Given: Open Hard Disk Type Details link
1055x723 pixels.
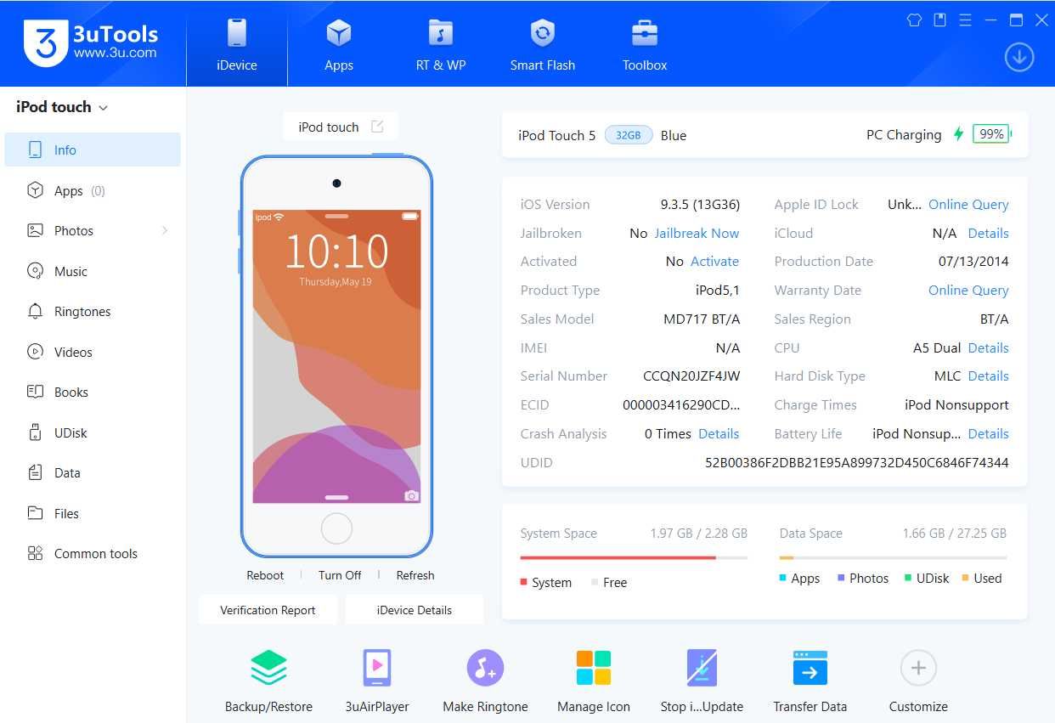Looking at the screenshot, I should 988,376.
